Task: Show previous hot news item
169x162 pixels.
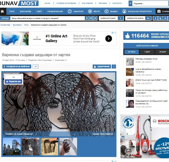Action: tap(87, 18)
